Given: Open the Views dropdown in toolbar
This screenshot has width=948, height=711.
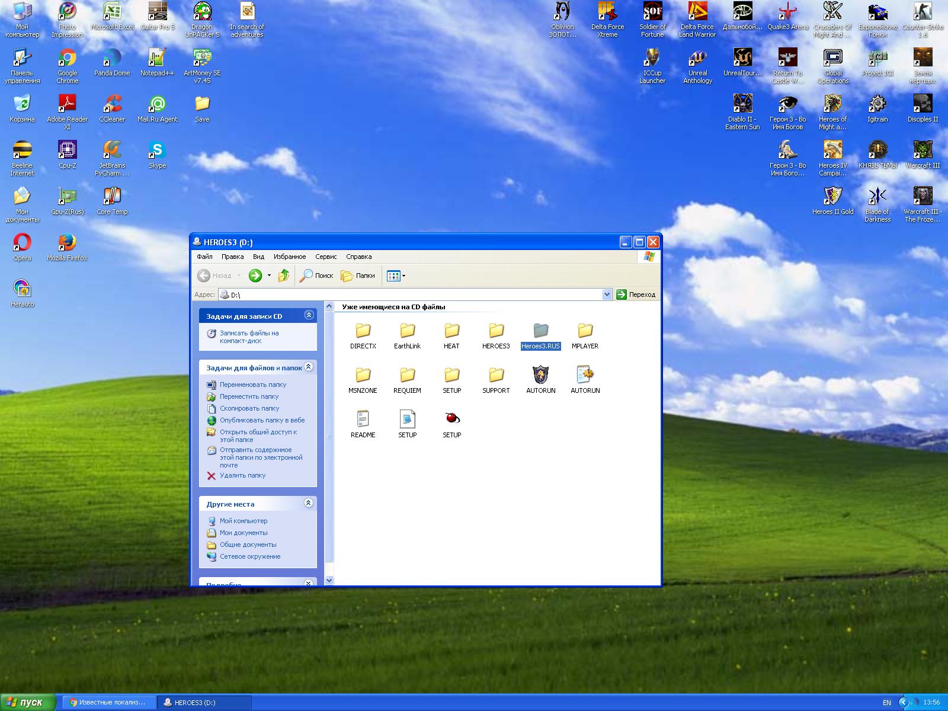Looking at the screenshot, I should coord(396,276).
